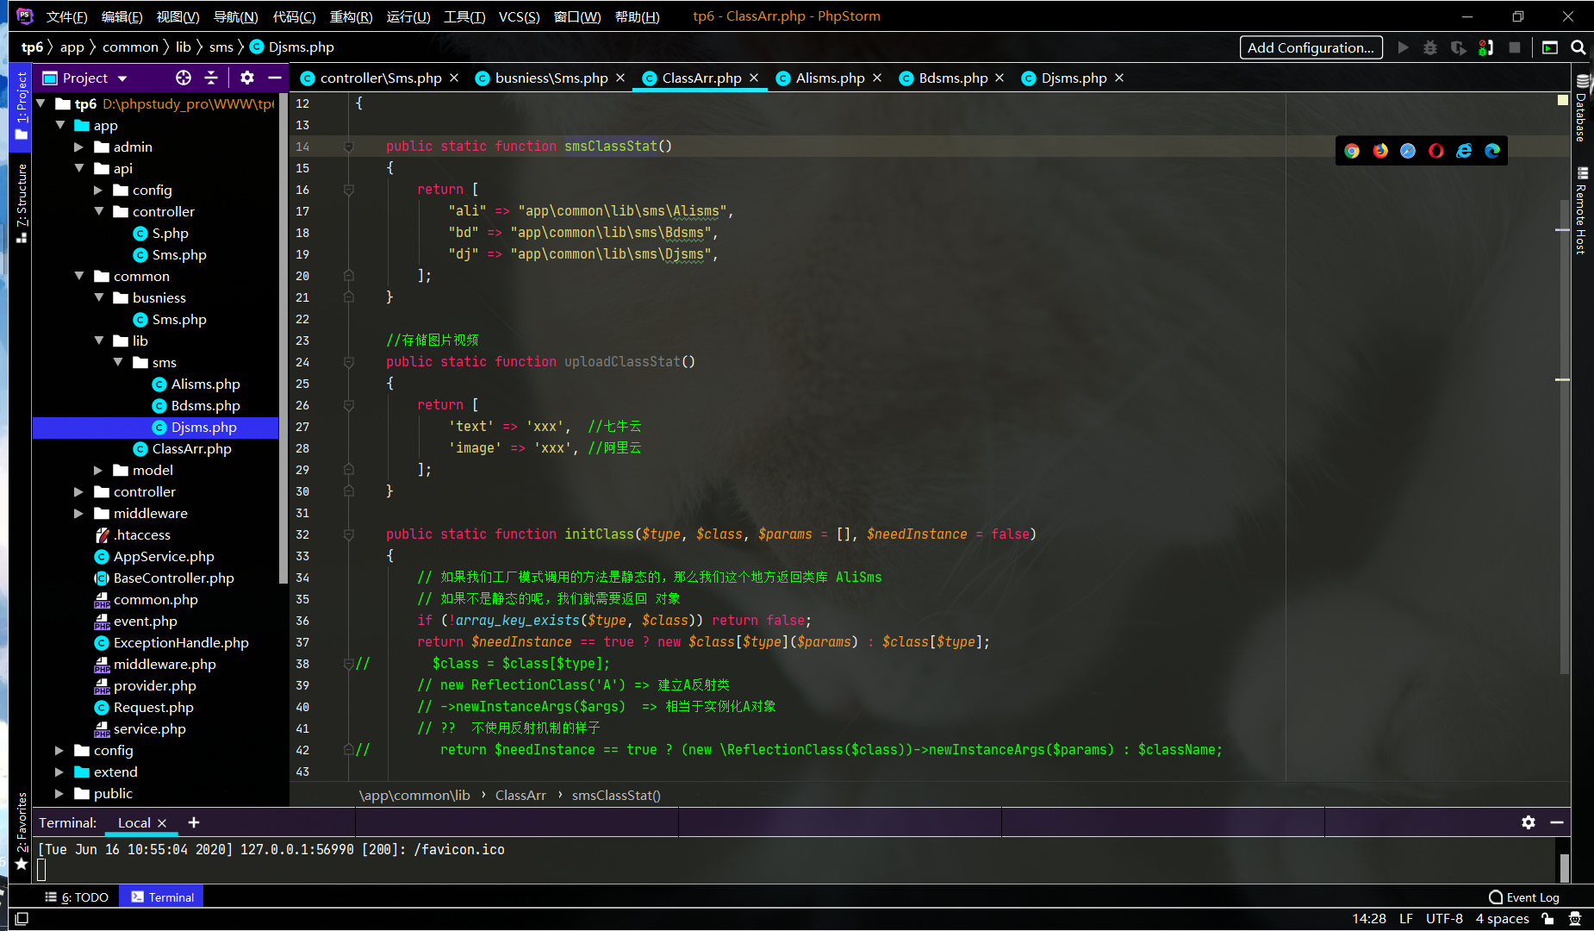Open Chrome browser preview icon

coord(1352,151)
